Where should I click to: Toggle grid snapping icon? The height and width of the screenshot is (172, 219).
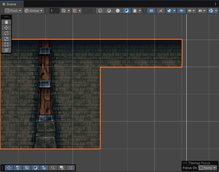point(75,11)
